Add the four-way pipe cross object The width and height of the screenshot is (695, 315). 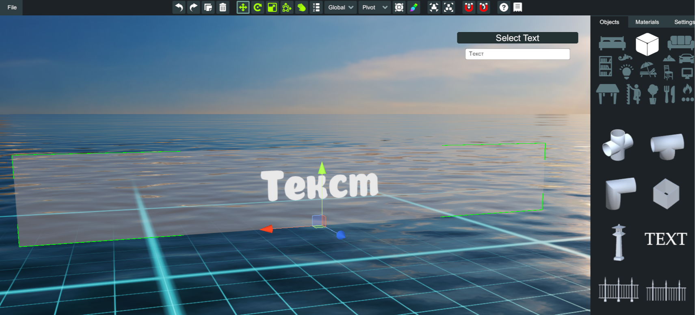pos(618,145)
